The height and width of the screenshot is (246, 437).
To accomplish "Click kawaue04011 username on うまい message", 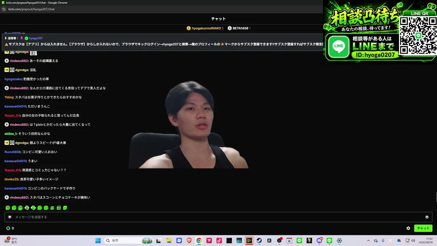I will (x=15, y=161).
